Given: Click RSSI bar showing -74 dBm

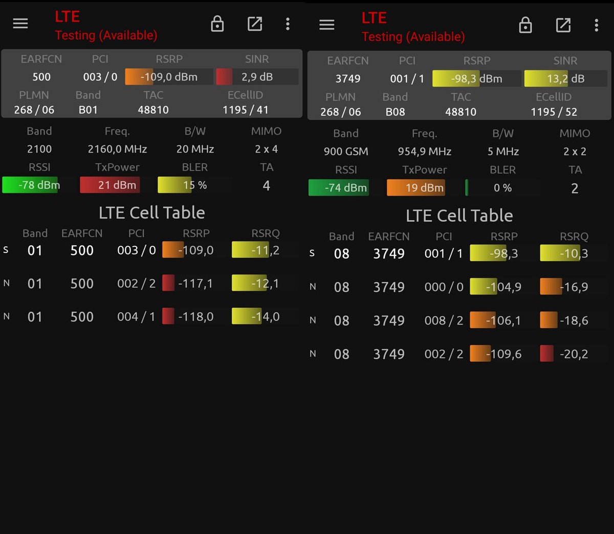Looking at the screenshot, I should click(x=339, y=188).
